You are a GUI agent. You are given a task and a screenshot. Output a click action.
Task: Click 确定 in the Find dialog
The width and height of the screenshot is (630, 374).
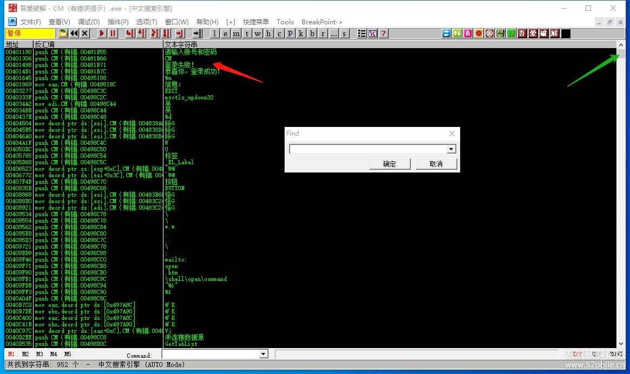(x=389, y=164)
